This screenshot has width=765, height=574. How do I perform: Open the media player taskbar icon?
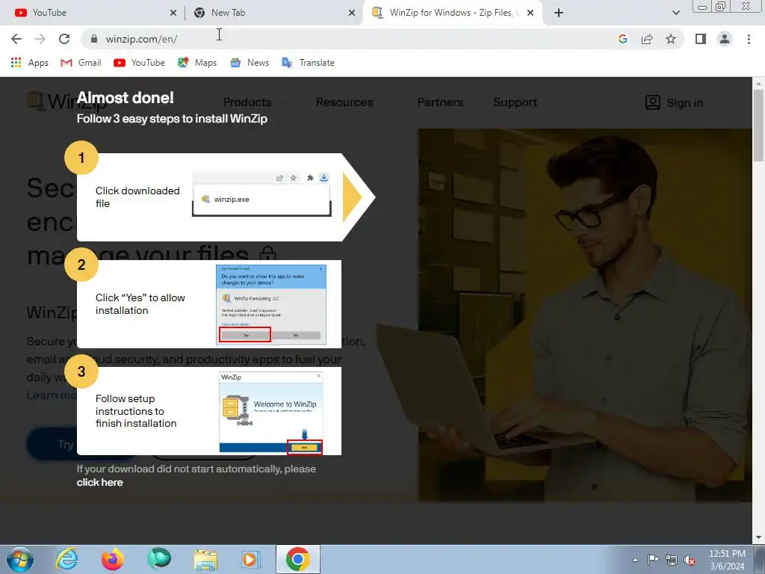(x=252, y=559)
